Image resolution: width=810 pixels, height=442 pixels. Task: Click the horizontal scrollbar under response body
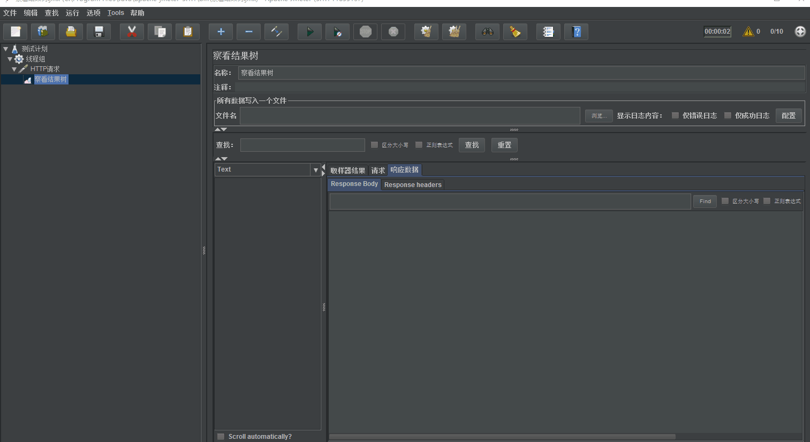tap(502, 437)
